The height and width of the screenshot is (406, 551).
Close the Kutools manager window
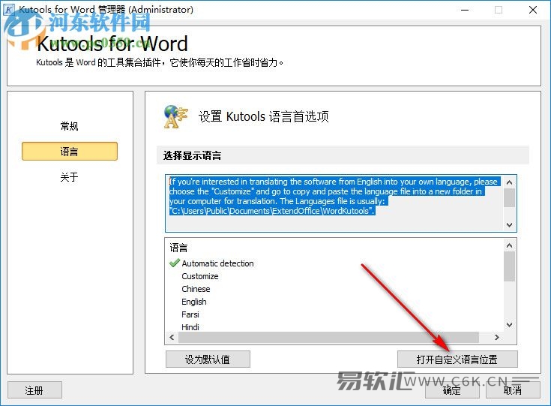533,10
